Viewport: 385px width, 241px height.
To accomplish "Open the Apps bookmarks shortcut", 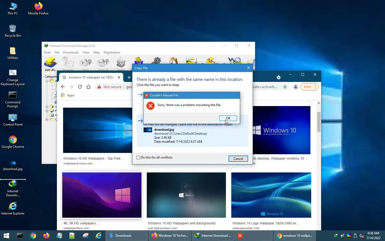I will point(68,95).
